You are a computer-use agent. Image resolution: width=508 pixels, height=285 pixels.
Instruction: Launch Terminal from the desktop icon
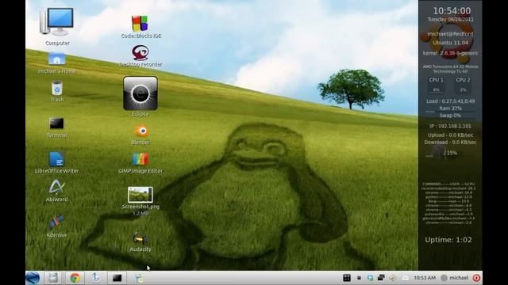[x=56, y=123]
